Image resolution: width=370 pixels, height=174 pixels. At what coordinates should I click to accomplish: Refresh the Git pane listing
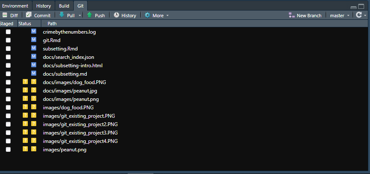point(359,15)
